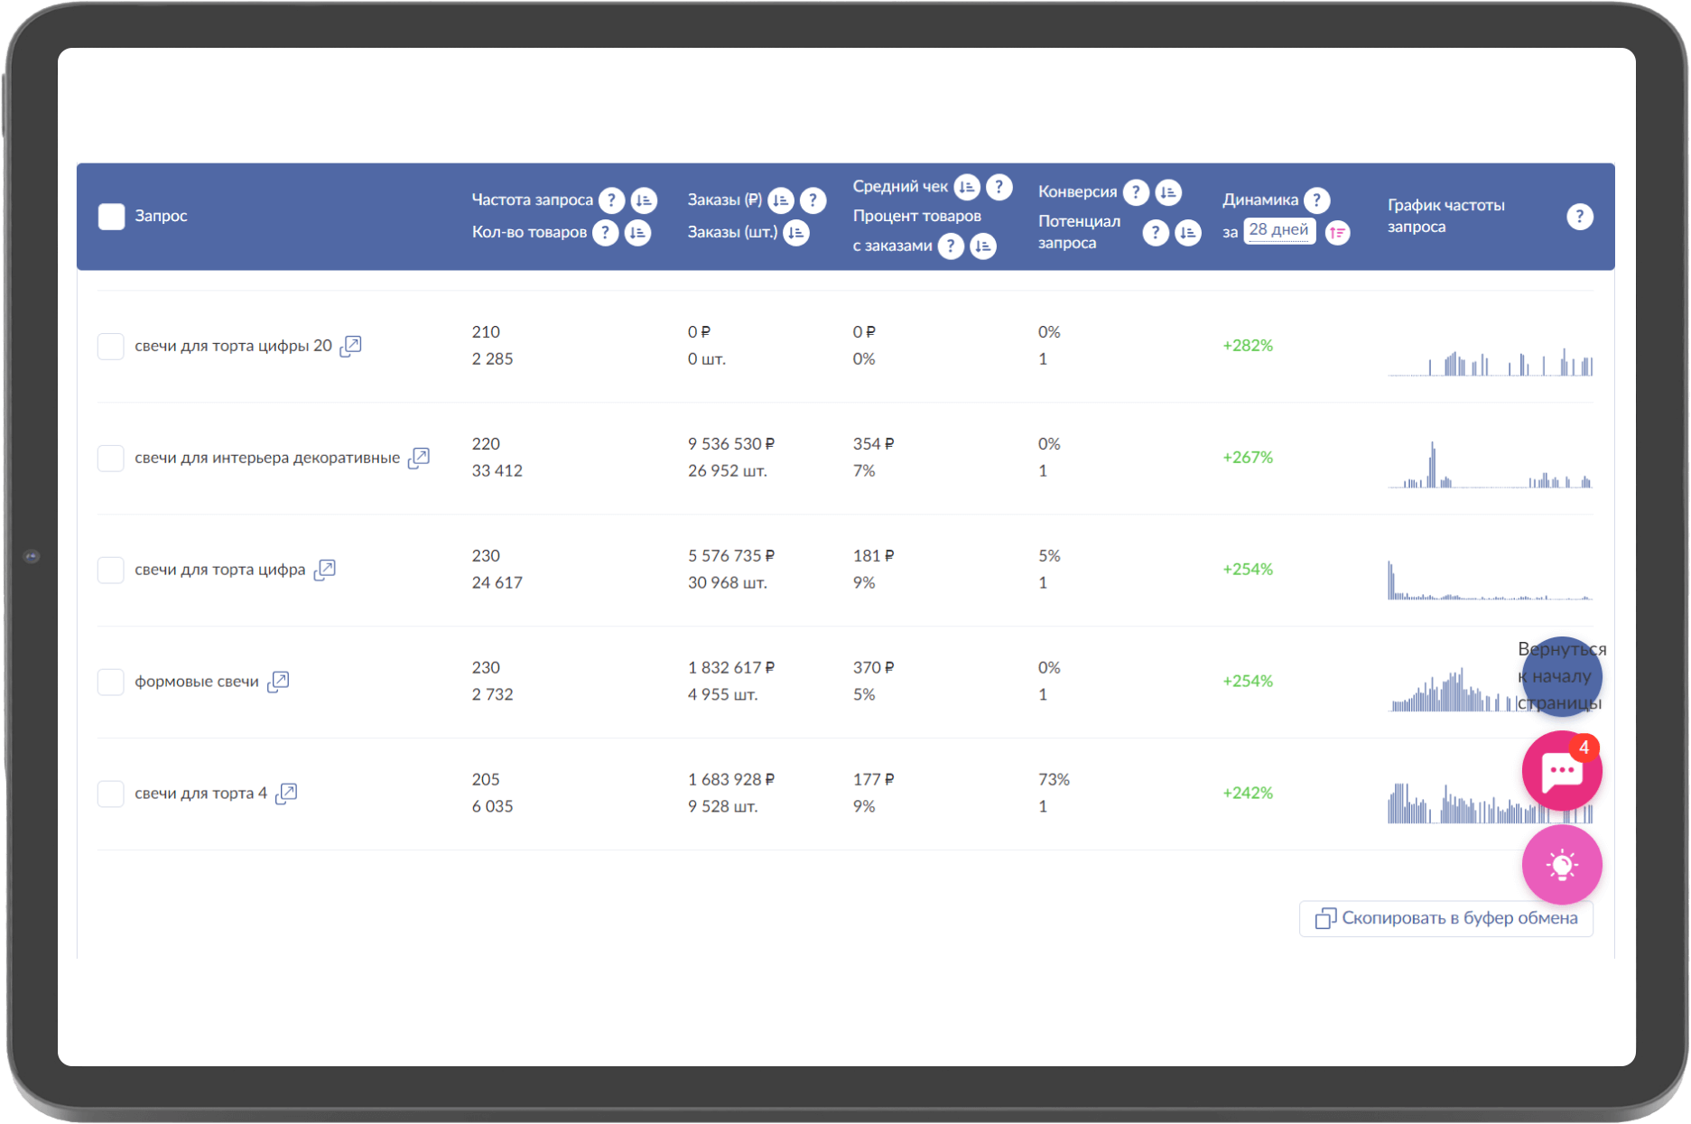Click Вернуться к началу страницы button

(1562, 676)
